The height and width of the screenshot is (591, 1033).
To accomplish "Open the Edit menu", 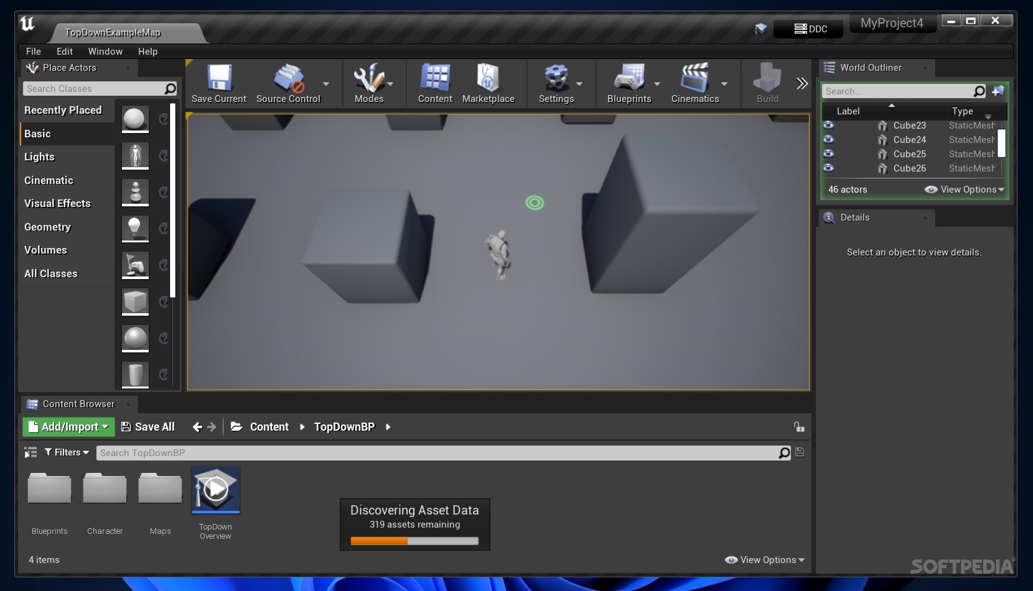I will 65,52.
